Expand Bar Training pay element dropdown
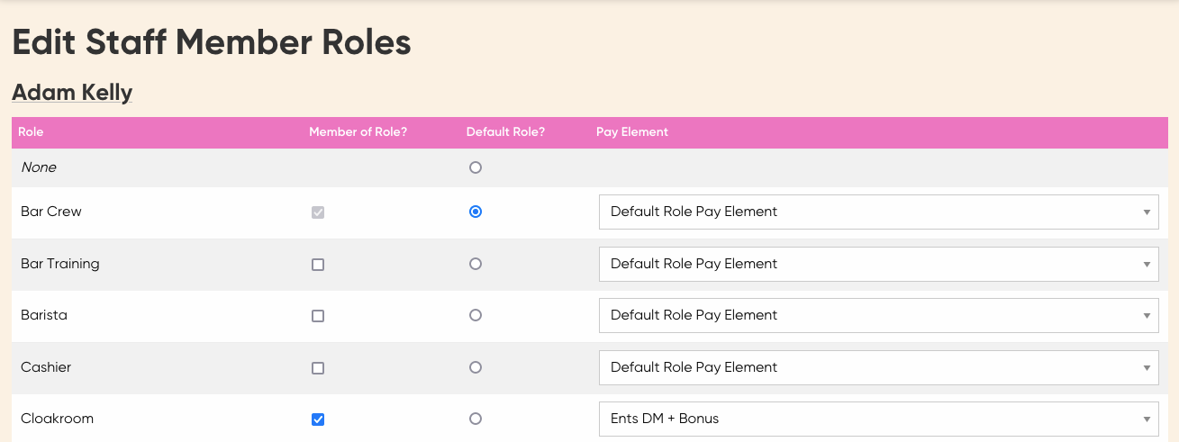 click(x=878, y=264)
